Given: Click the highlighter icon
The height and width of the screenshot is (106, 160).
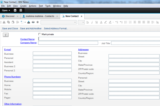Looking at the screenshot, I should tap(110, 22).
